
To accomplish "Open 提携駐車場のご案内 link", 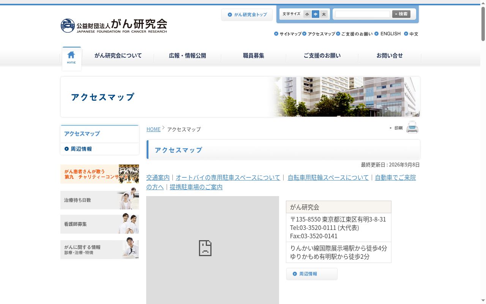I will 196,187.
